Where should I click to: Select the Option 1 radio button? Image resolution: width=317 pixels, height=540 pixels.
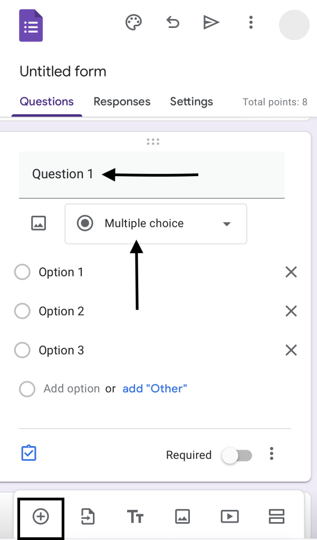[x=22, y=272]
